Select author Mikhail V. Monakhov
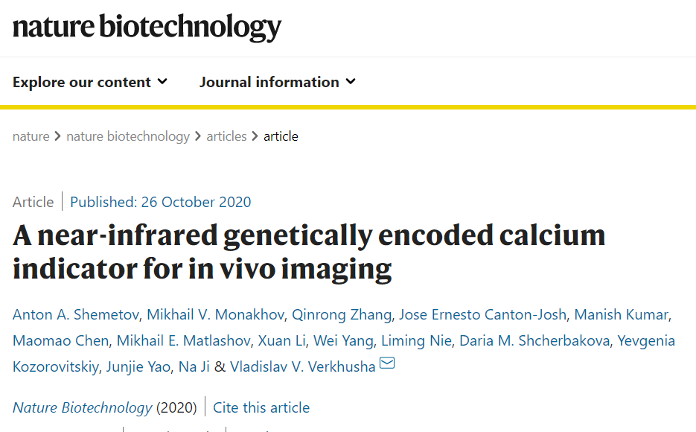Image resolution: width=696 pixels, height=432 pixels. click(x=215, y=314)
